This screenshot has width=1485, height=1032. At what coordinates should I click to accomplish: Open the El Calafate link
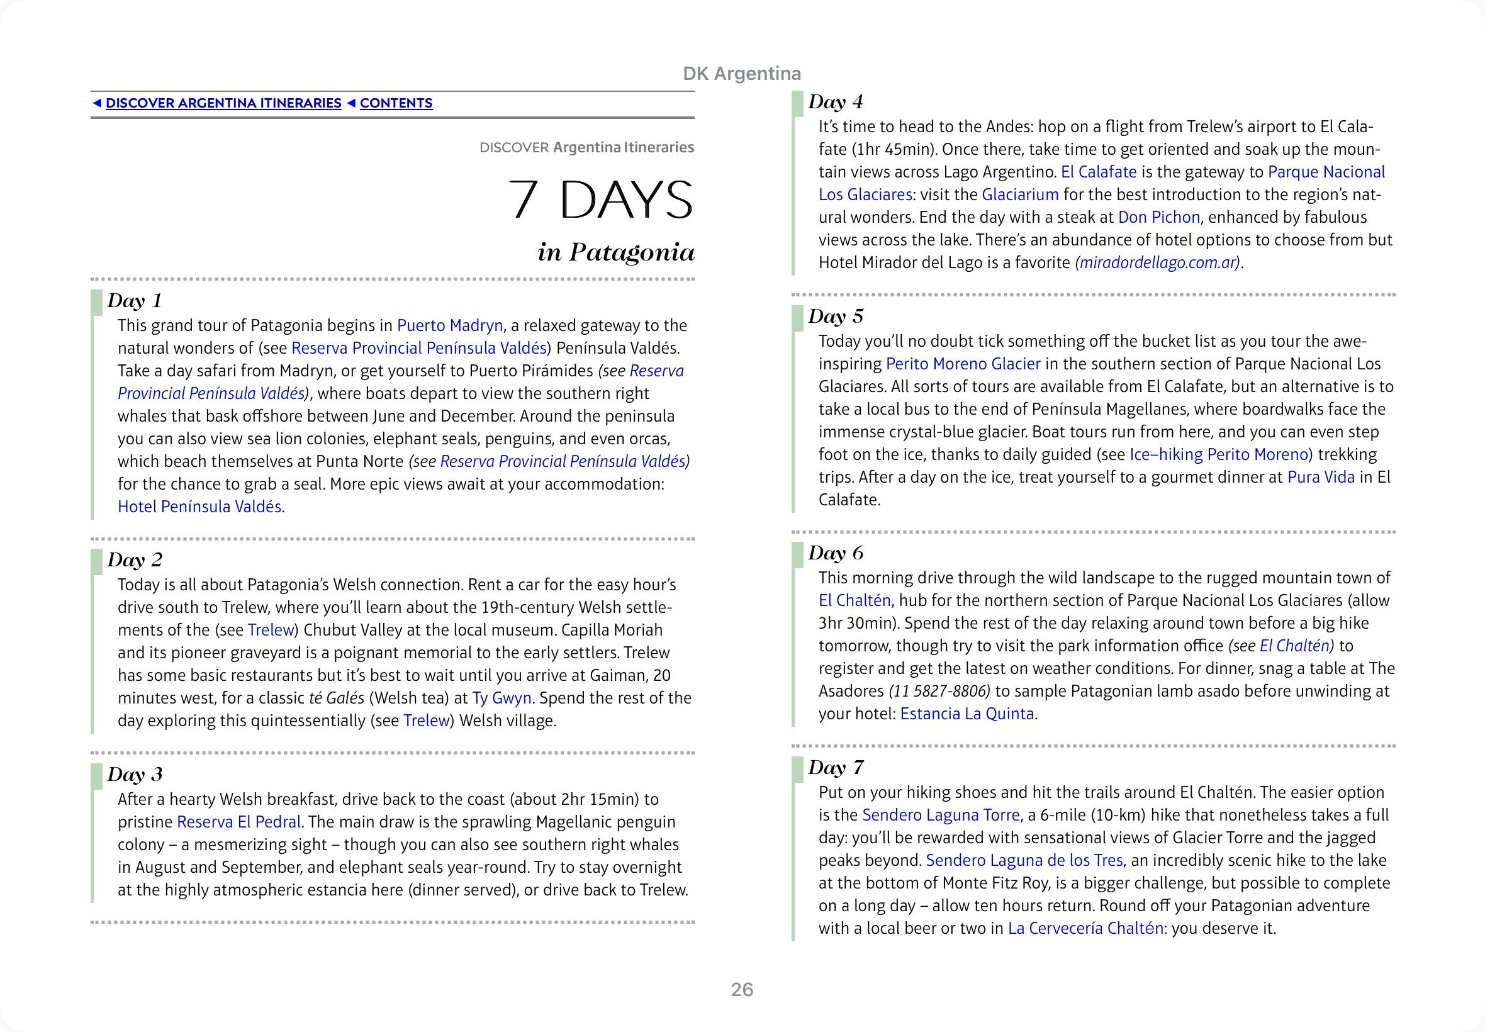[x=1099, y=172]
